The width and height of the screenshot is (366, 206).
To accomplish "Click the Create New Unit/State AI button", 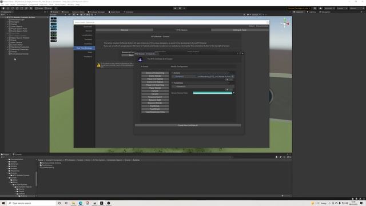I will [x=188, y=125].
